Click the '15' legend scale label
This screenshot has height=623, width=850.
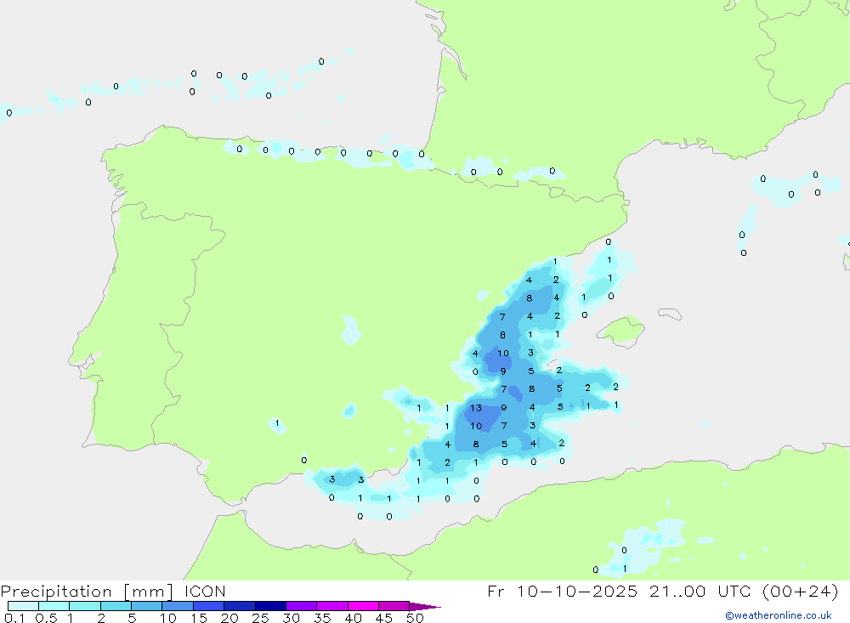(x=199, y=618)
